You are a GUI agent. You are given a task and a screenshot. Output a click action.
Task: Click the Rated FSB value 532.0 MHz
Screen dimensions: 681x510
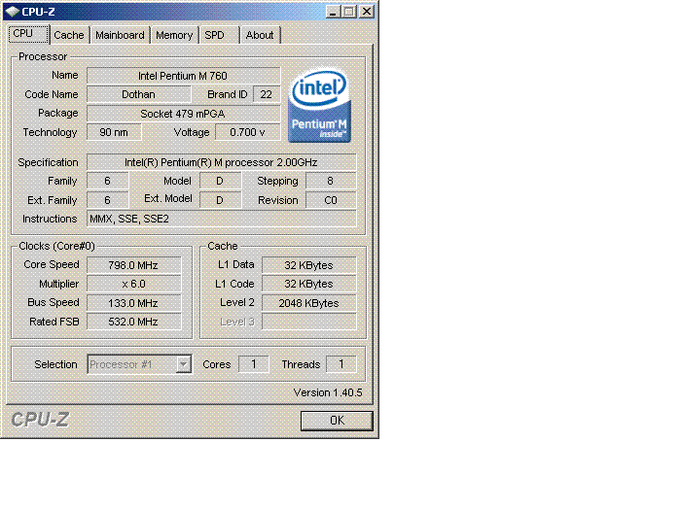point(134,322)
